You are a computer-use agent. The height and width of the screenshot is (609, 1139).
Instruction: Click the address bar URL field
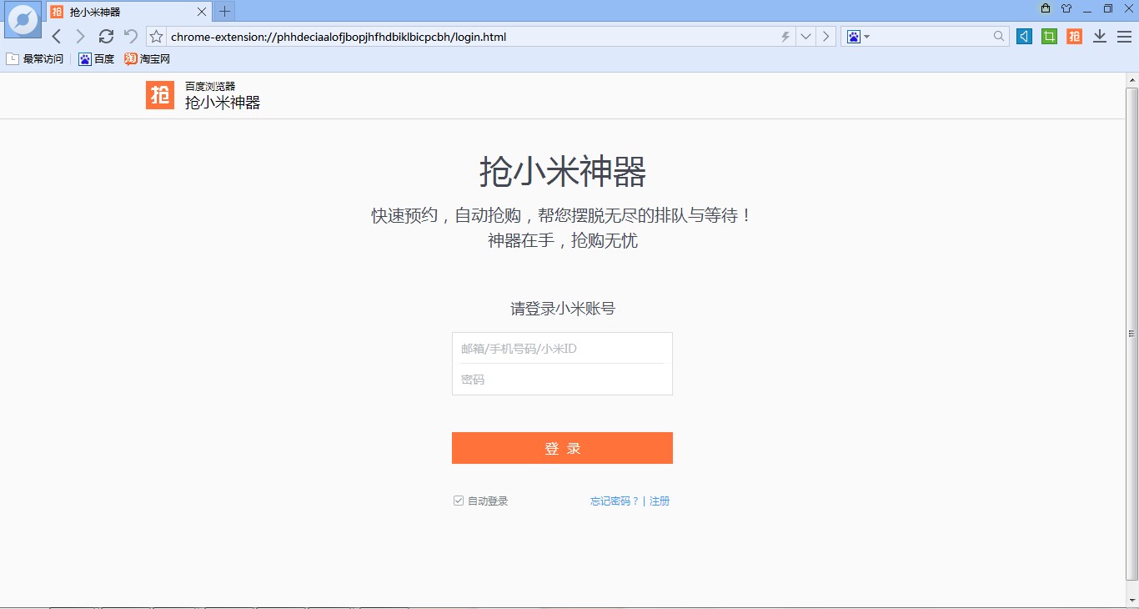pyautogui.click(x=472, y=37)
